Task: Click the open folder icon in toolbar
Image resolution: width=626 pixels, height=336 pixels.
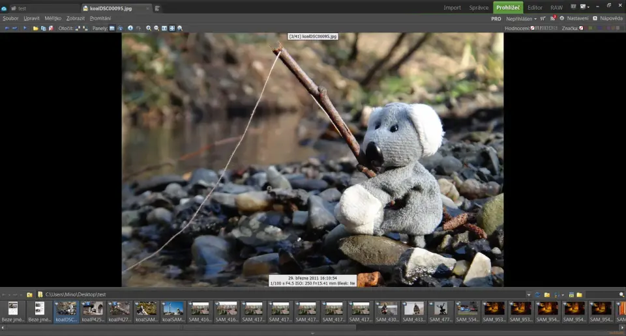Action: tap(36, 29)
